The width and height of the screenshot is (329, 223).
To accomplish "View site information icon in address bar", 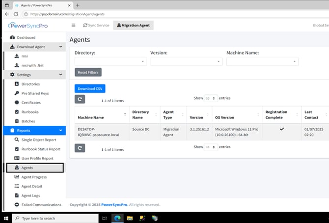I will click(26, 14).
